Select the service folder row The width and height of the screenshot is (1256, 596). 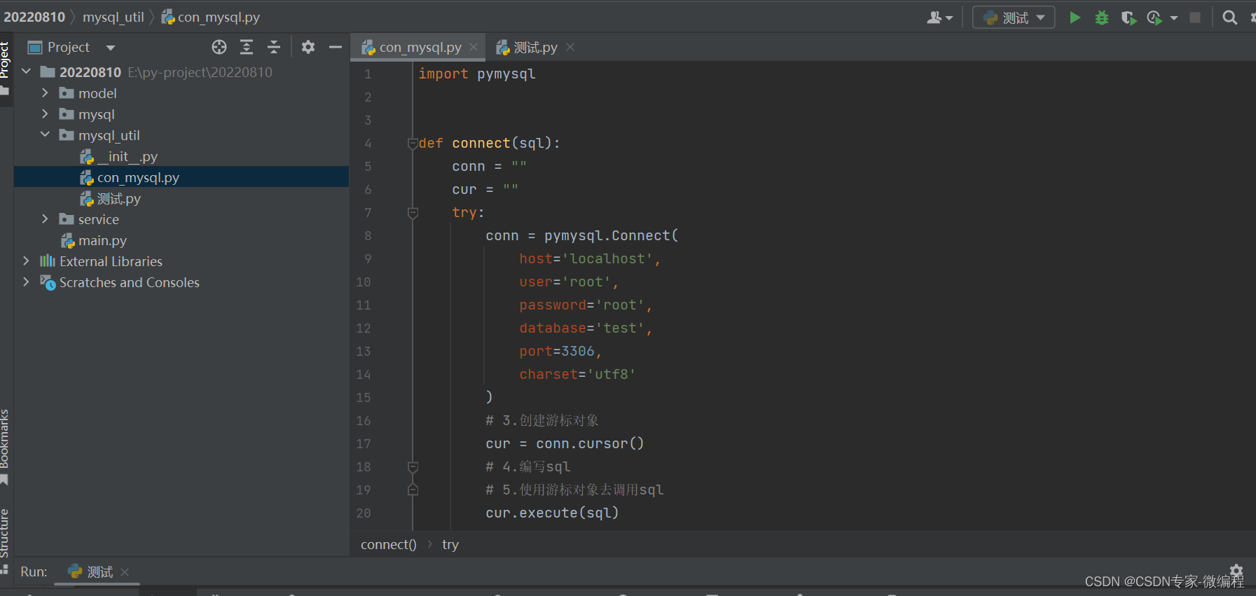tap(181, 219)
